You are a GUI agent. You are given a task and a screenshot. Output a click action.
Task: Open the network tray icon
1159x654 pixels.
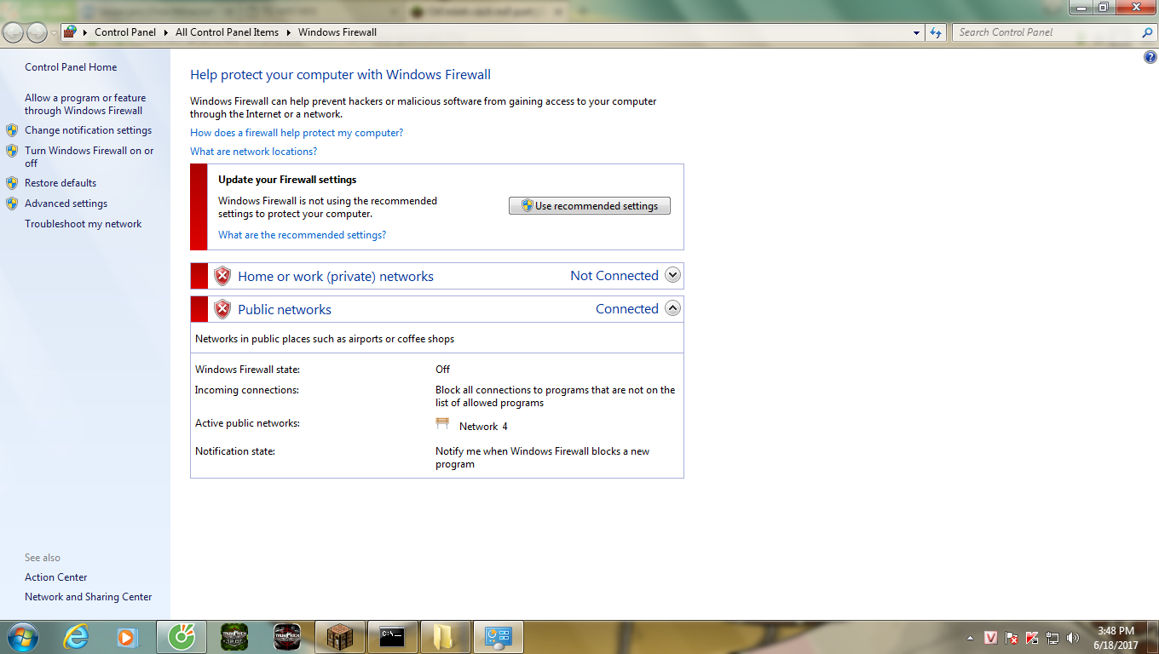coord(1052,637)
